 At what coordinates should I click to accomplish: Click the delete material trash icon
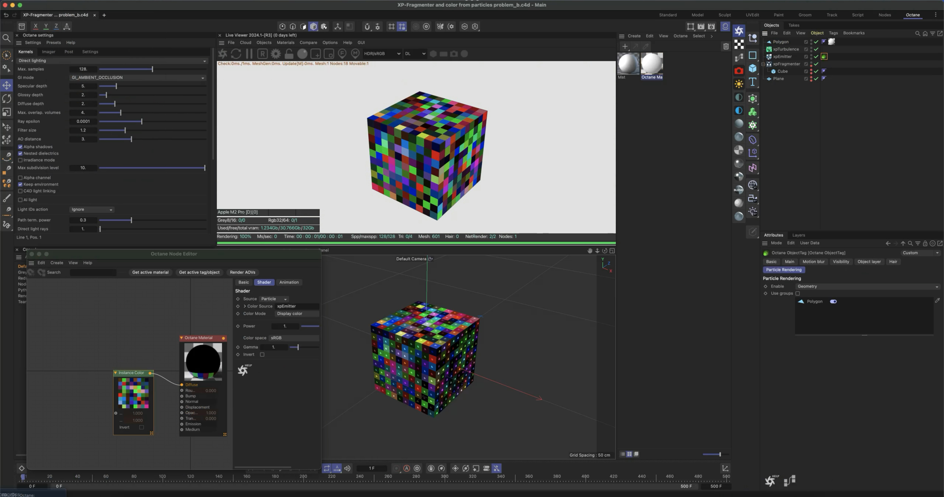[x=725, y=47]
